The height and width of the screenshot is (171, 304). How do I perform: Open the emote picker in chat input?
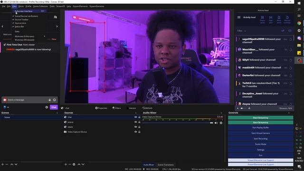55,100
